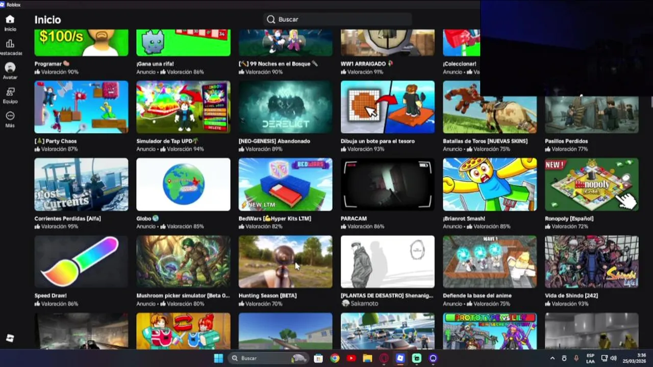
Task: Click the 'Inicio' page heading
Action: coord(47,20)
